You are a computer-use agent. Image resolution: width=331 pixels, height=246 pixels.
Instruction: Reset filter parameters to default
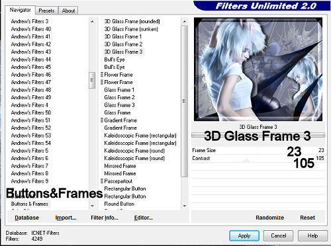click(x=307, y=218)
